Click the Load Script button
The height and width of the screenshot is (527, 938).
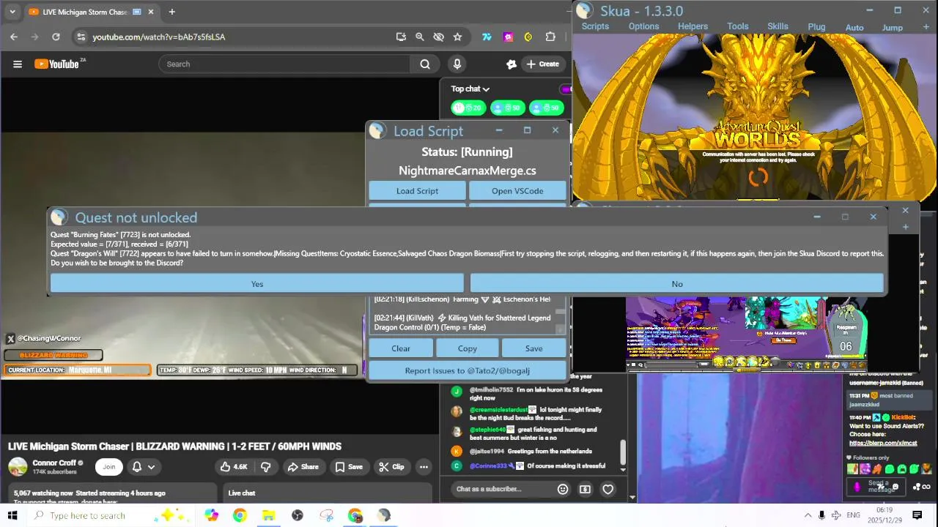[417, 191]
